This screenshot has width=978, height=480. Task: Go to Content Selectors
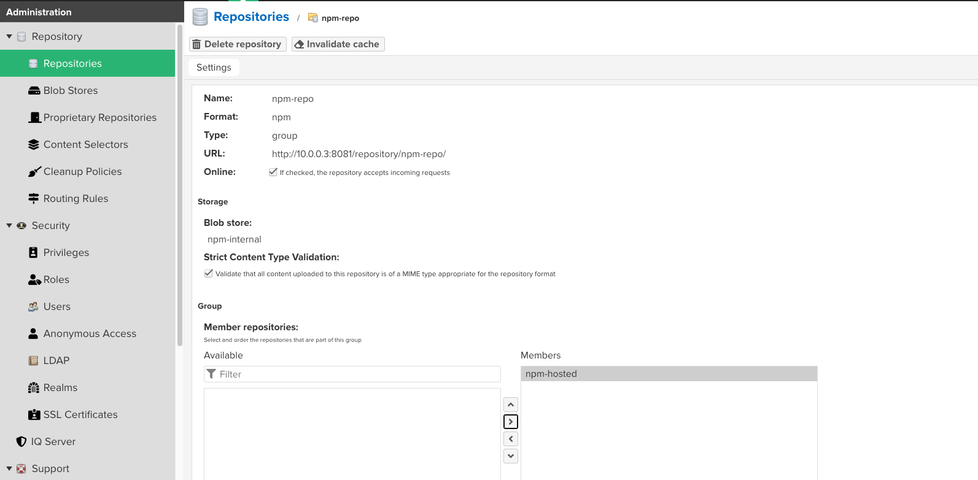click(x=87, y=145)
